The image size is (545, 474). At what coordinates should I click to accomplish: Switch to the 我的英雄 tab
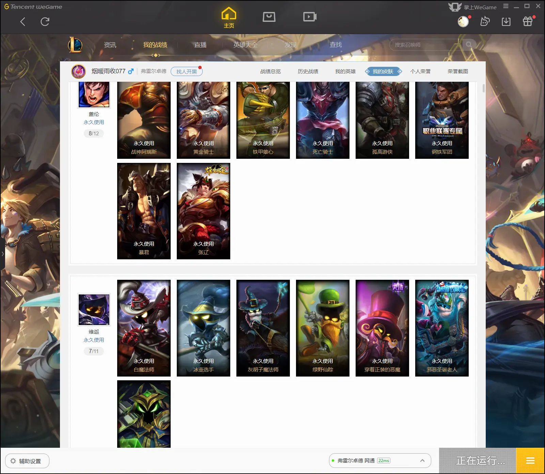point(345,72)
